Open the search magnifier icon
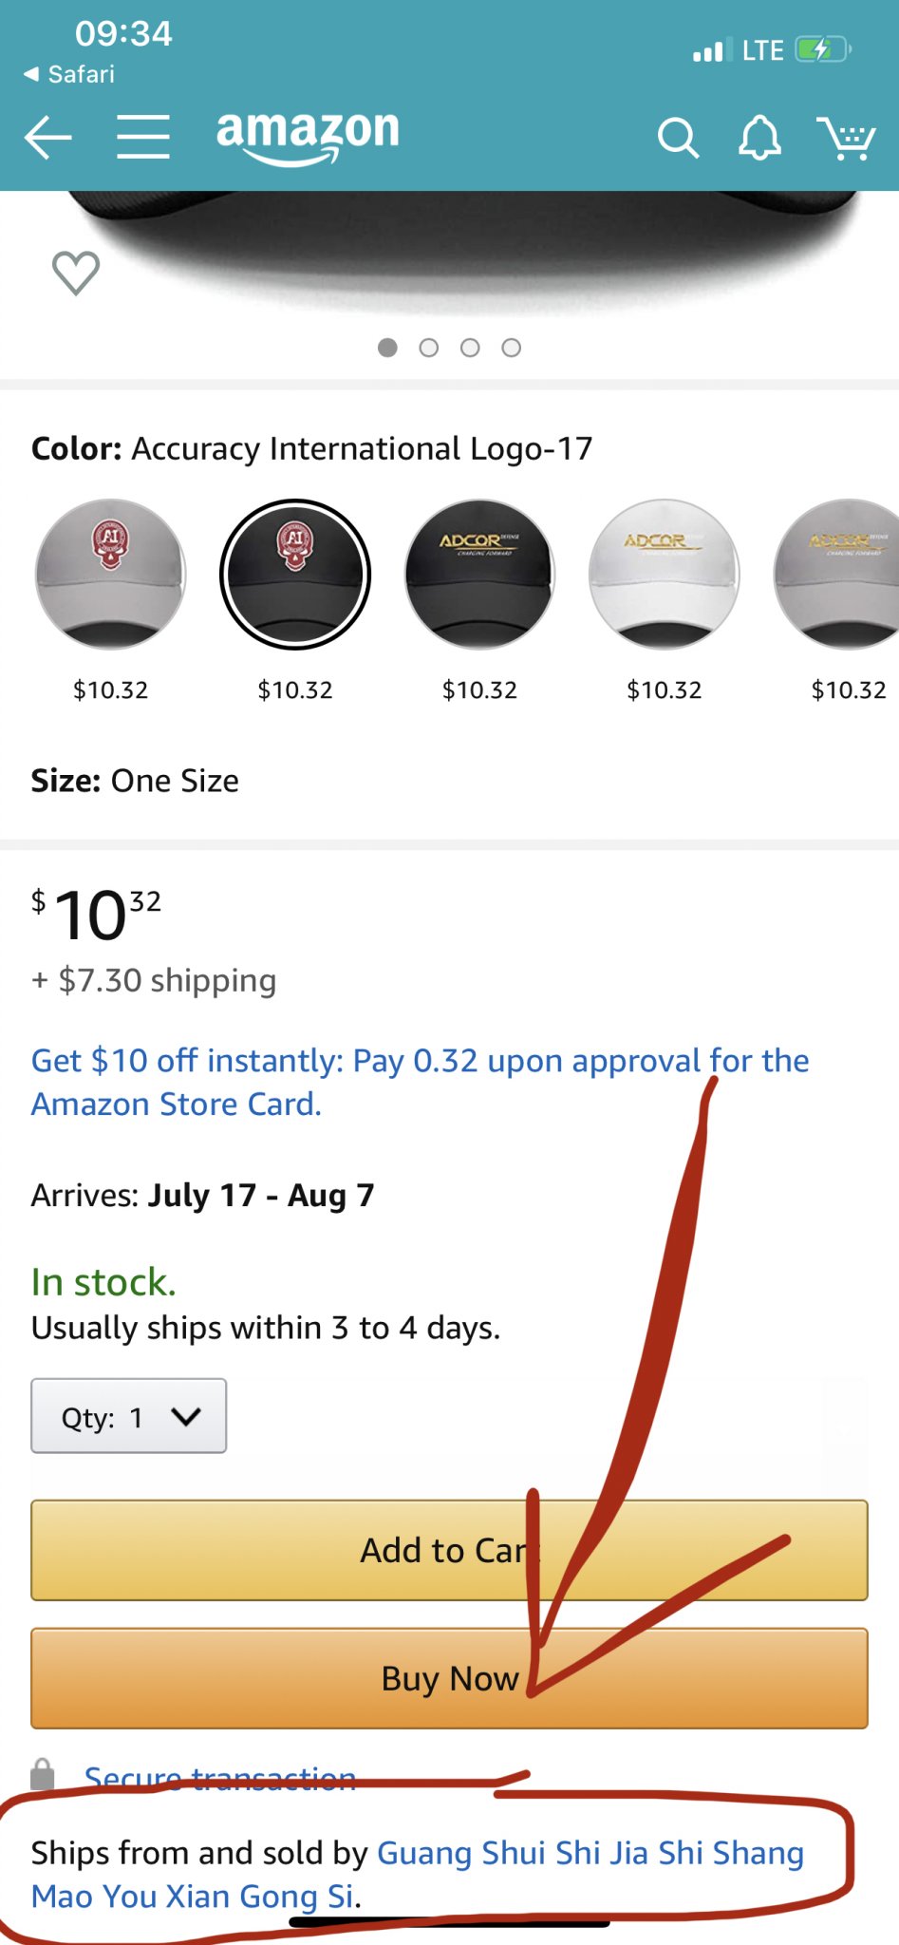The height and width of the screenshot is (1945, 899). 678,139
